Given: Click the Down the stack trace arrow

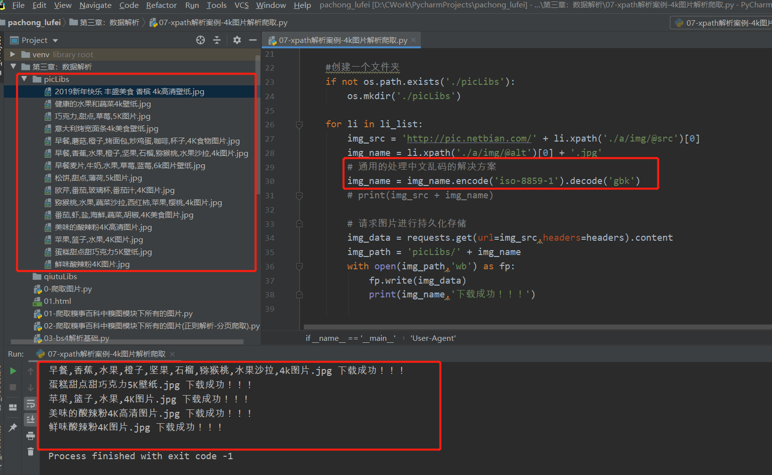Looking at the screenshot, I should pos(31,387).
